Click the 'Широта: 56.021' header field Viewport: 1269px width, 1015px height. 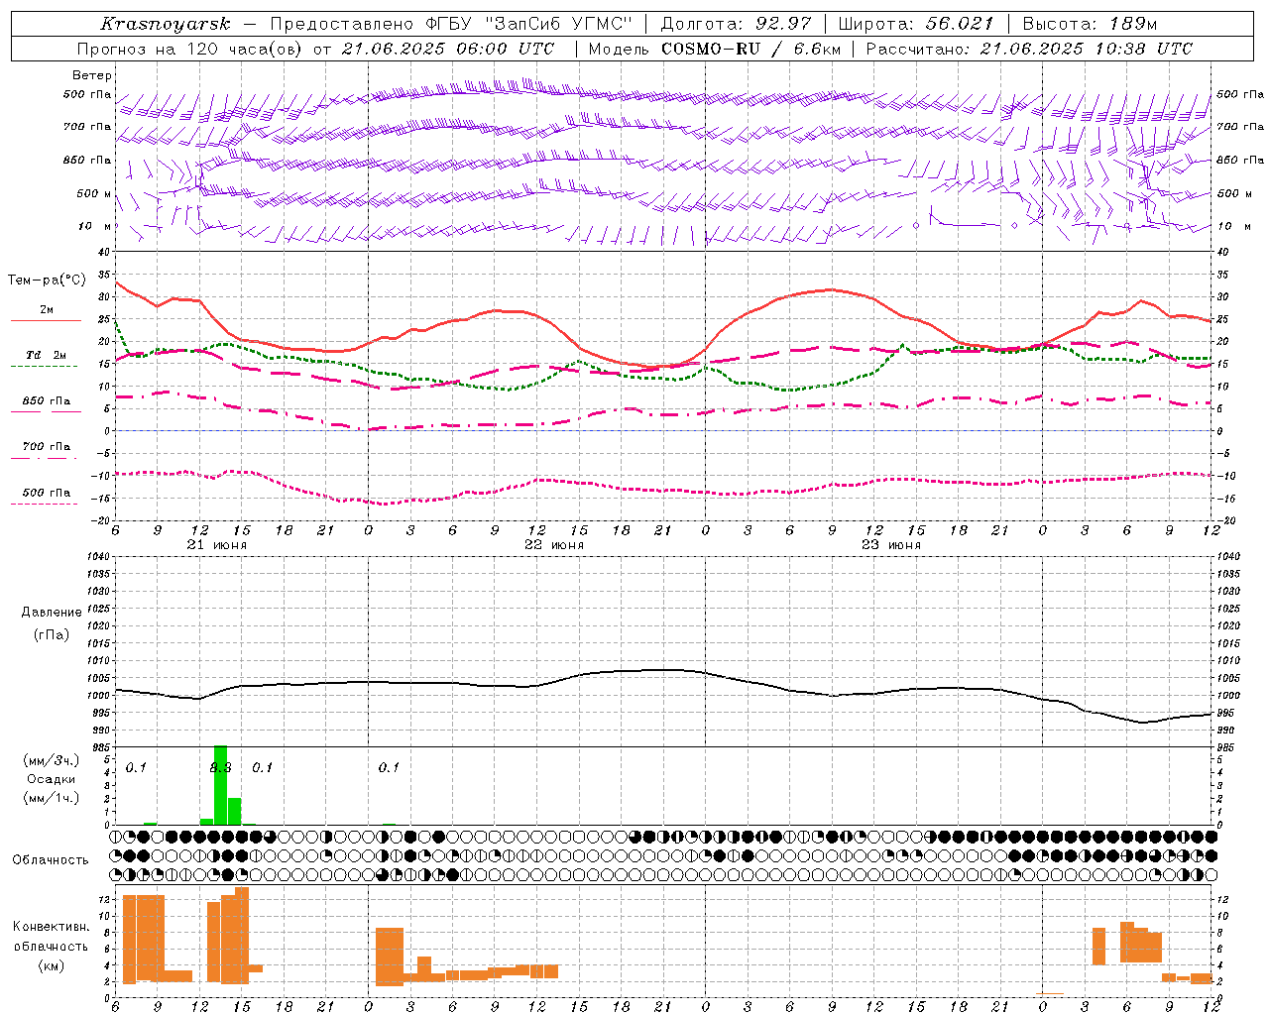pyautogui.click(x=916, y=24)
